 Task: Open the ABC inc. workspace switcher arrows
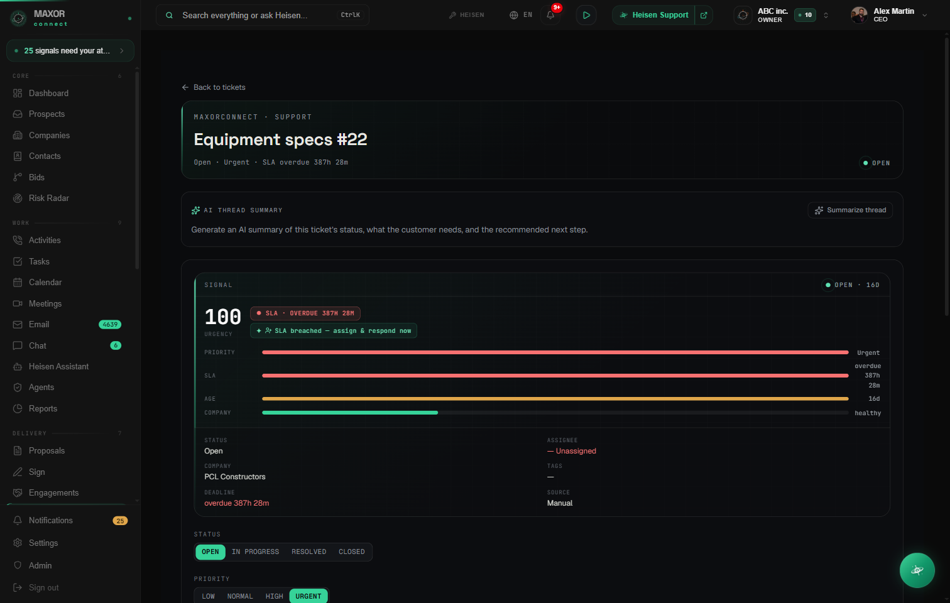click(x=826, y=15)
